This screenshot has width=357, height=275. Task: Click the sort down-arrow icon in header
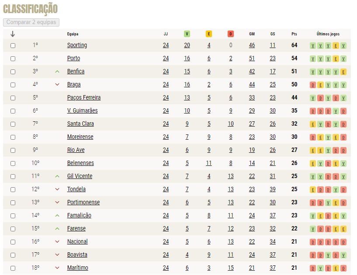point(13,34)
